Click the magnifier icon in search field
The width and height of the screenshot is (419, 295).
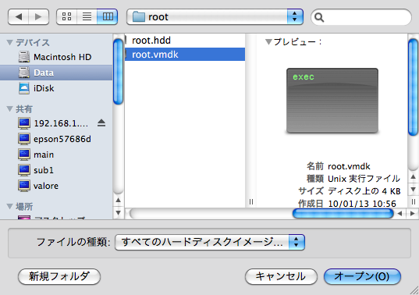pyautogui.click(x=319, y=18)
